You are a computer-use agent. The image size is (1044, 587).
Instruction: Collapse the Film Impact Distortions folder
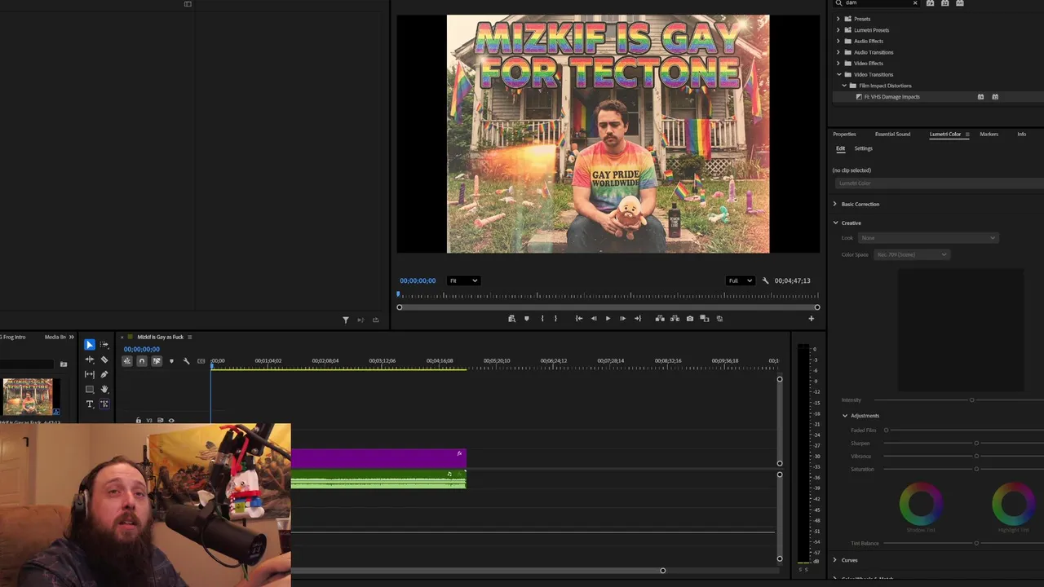click(x=844, y=86)
